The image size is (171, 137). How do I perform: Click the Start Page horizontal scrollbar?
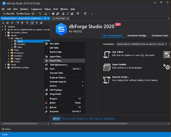pos(91,124)
